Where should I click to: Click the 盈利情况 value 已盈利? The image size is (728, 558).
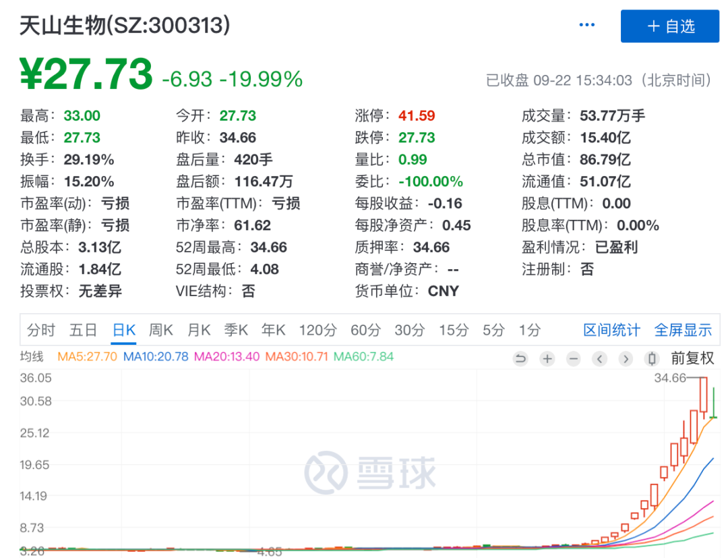coord(616,247)
